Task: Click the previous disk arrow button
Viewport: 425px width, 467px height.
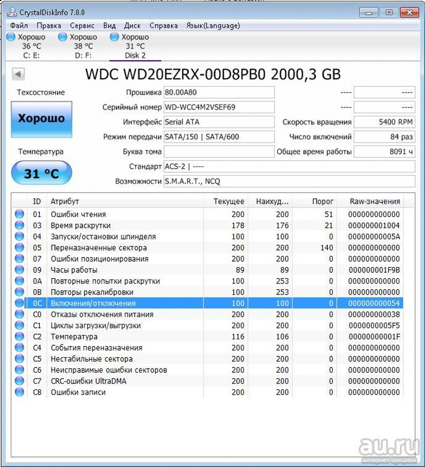Action: pyautogui.click(x=18, y=74)
